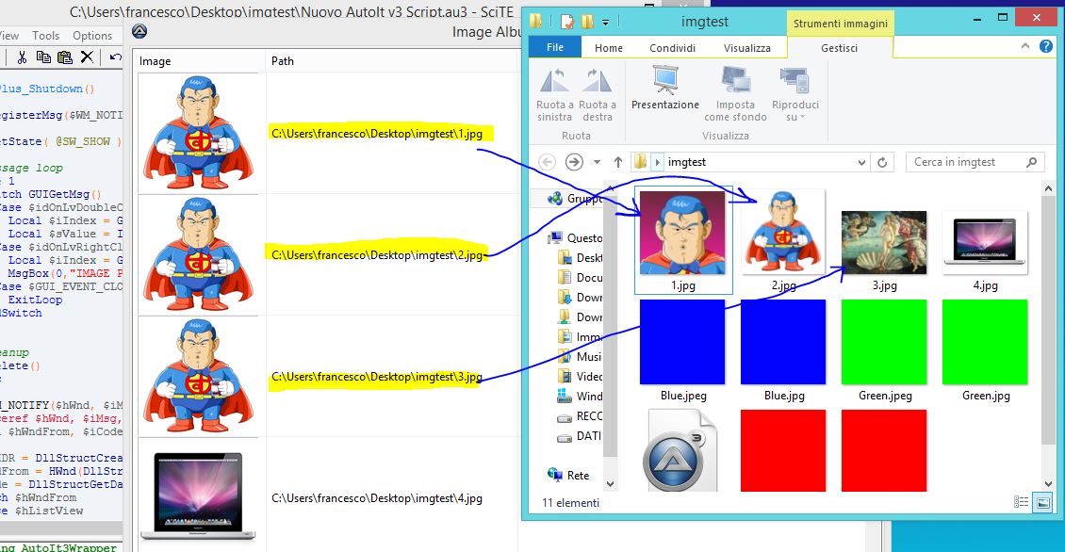Choose Imposta come sfondo in the ribbon
Image resolution: width=1065 pixels, height=552 pixels.
tap(735, 95)
